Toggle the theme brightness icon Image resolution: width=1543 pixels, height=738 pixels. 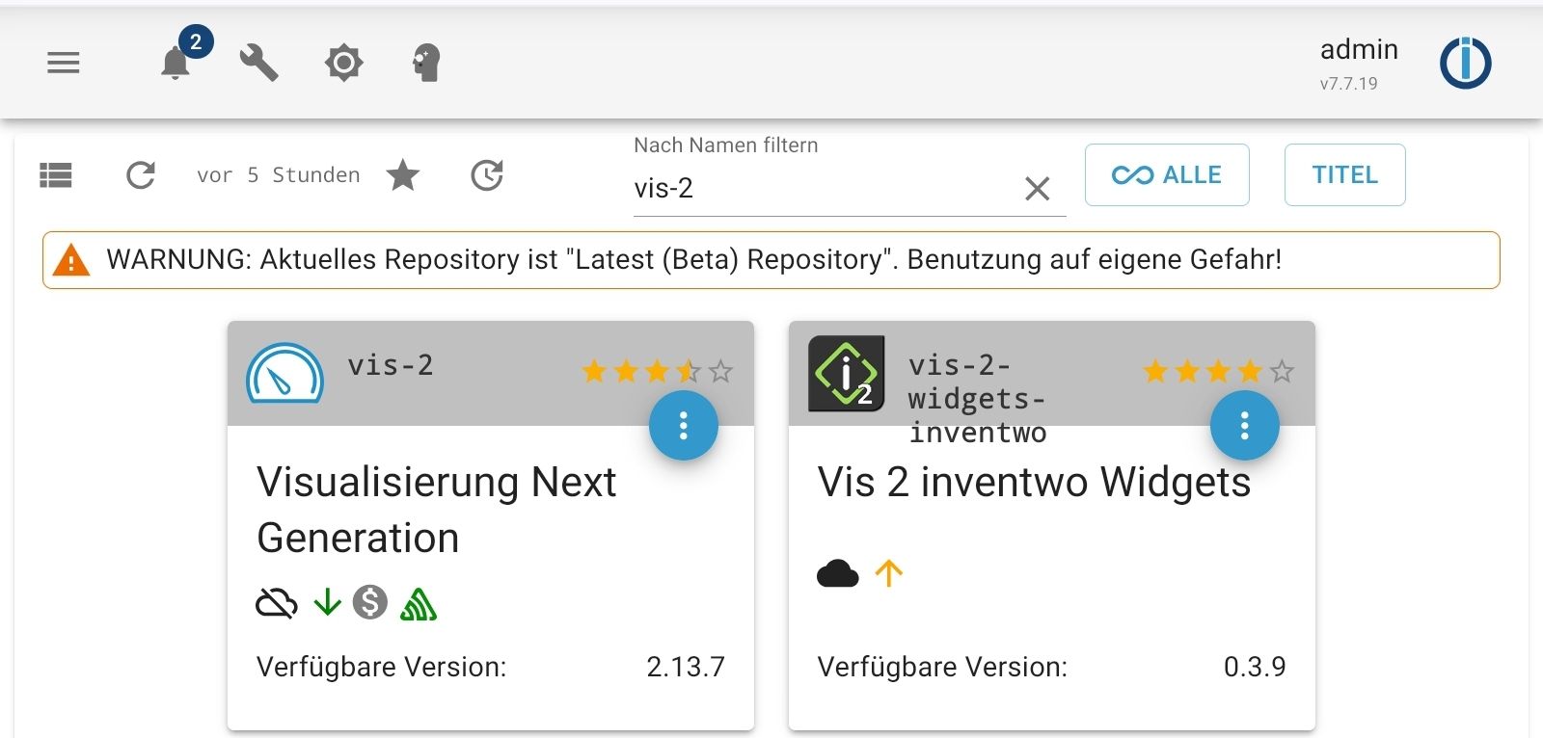point(343,64)
